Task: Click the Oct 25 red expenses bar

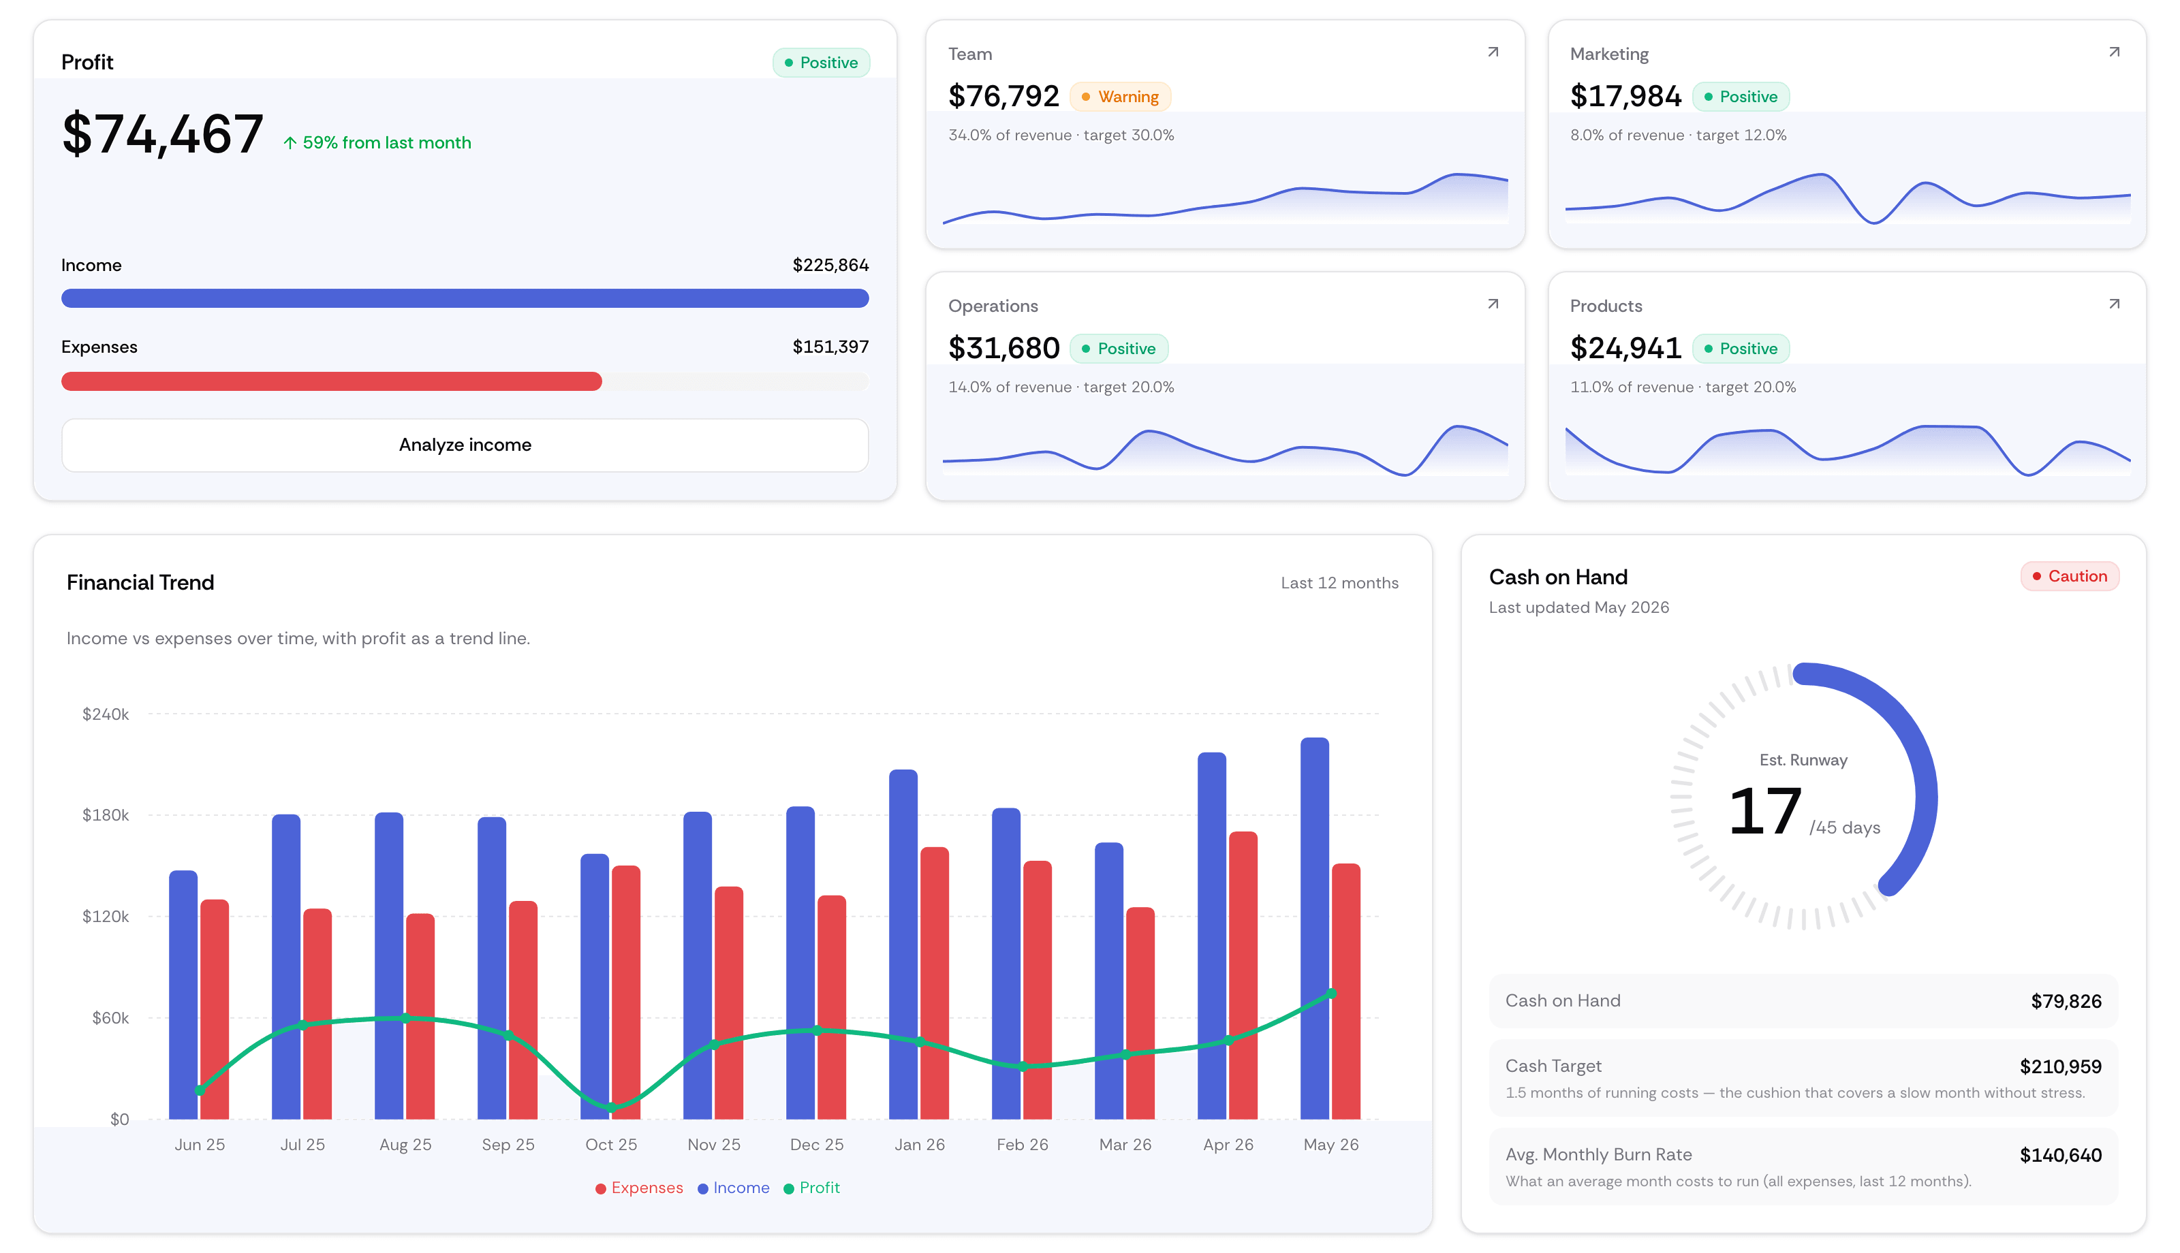Action: point(625,992)
